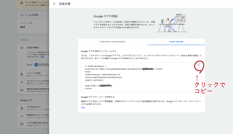This screenshot has width=233, height=134.
Task: Click the 実装手順 panel title
Action: (65, 4)
